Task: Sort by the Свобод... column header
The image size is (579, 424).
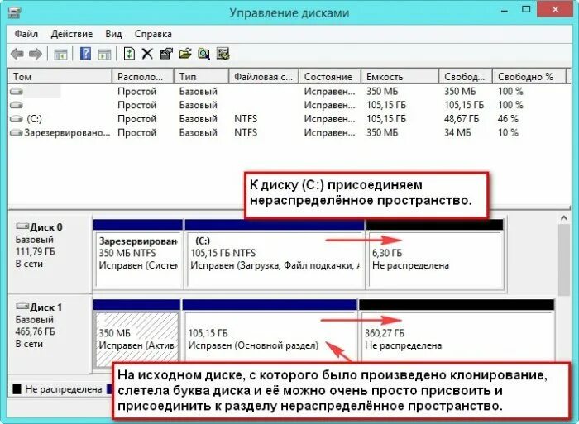Action: point(466,76)
